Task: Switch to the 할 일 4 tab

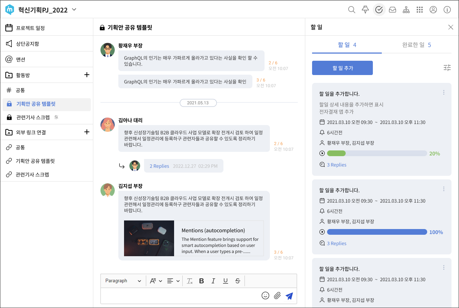Action: (347, 45)
